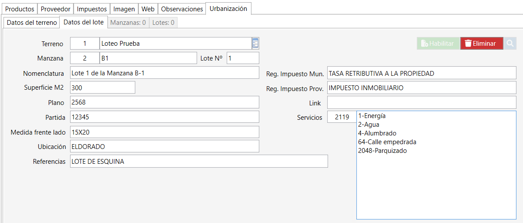Click the Reg. Impuesto Mun. field
Image resolution: width=523 pixels, height=223 pixels.
coord(421,73)
